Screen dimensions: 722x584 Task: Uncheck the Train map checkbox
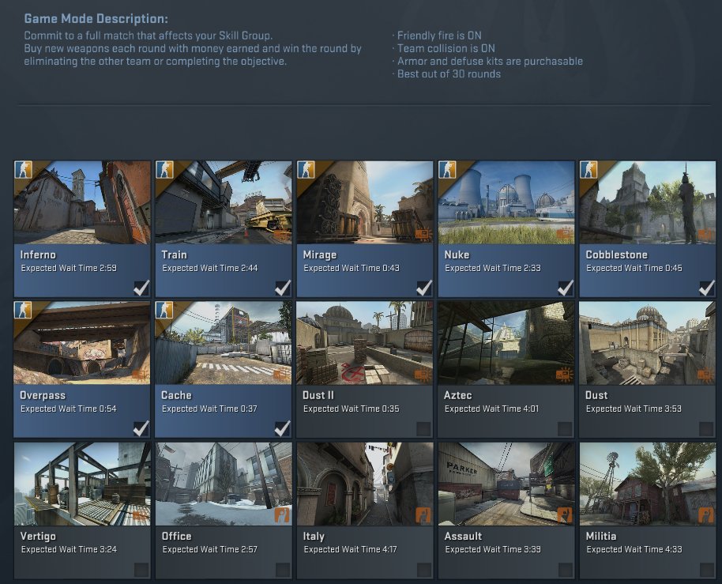point(282,288)
